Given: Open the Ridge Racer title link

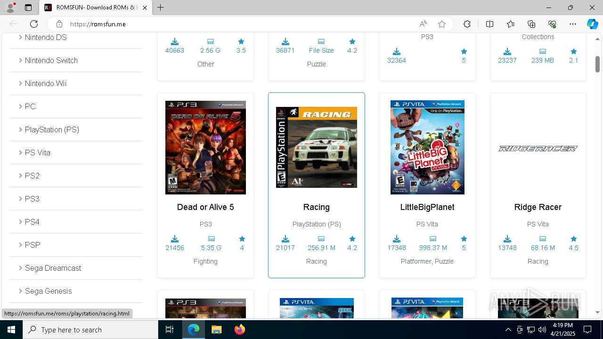Looking at the screenshot, I should pos(538,207).
